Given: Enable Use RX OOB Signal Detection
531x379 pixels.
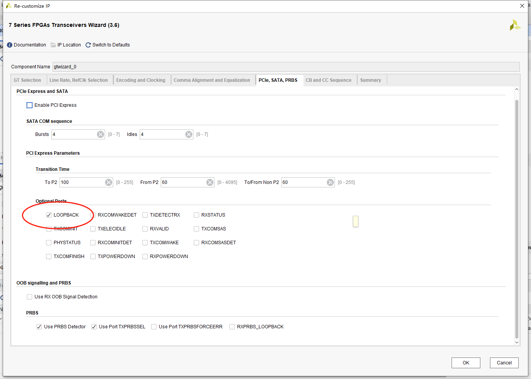Looking at the screenshot, I should tap(30, 297).
